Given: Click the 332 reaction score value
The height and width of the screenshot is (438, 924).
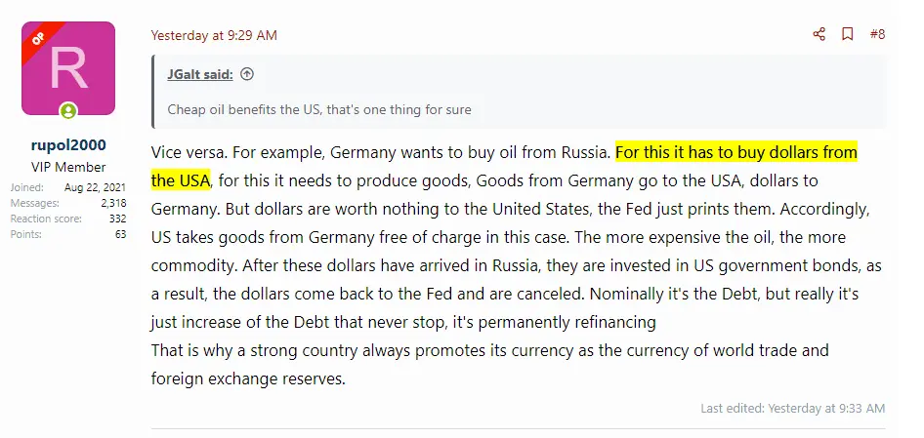Looking at the screenshot, I should (117, 219).
